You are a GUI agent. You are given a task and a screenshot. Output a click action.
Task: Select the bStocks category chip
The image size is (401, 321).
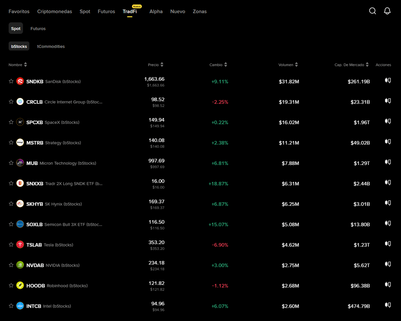19,46
